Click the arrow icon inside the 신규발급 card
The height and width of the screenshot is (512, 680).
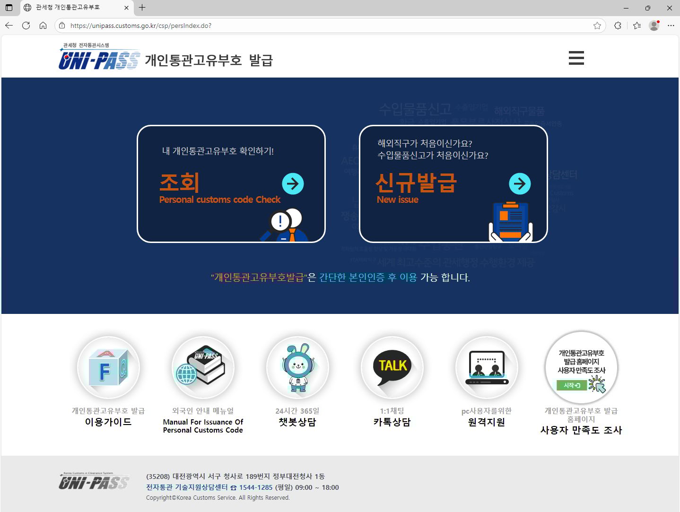point(520,183)
